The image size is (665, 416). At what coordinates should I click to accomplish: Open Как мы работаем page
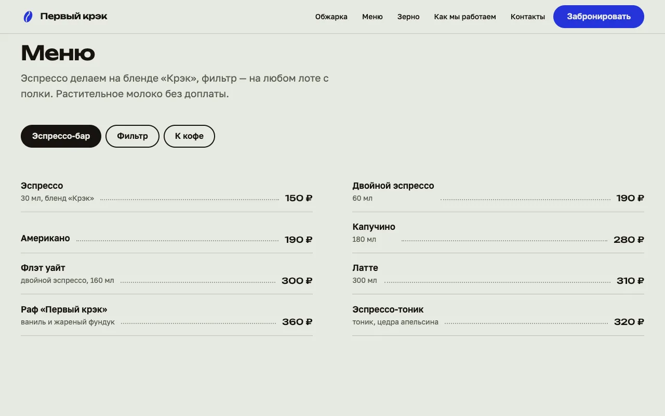465,17
